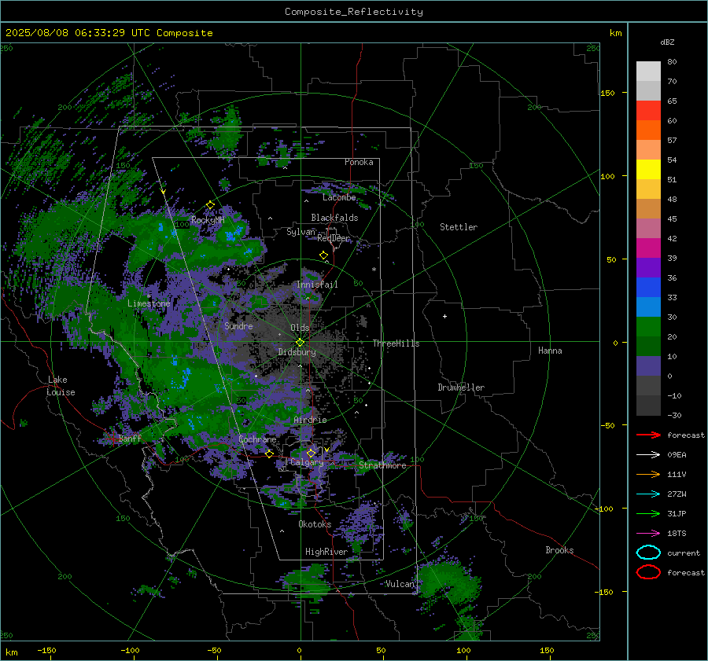Click the white 09EA arrow legend icon

(648, 455)
